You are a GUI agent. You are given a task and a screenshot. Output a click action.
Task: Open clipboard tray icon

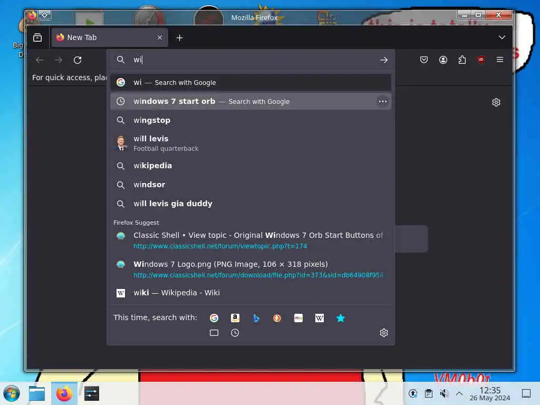click(x=428, y=393)
